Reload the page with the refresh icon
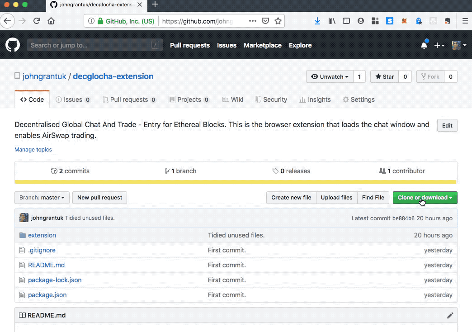The width and height of the screenshot is (472, 332). tap(37, 21)
